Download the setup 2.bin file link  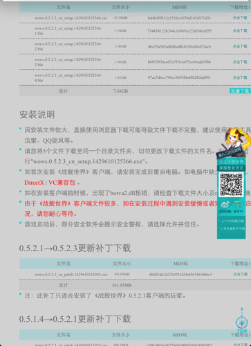(240, 46)
